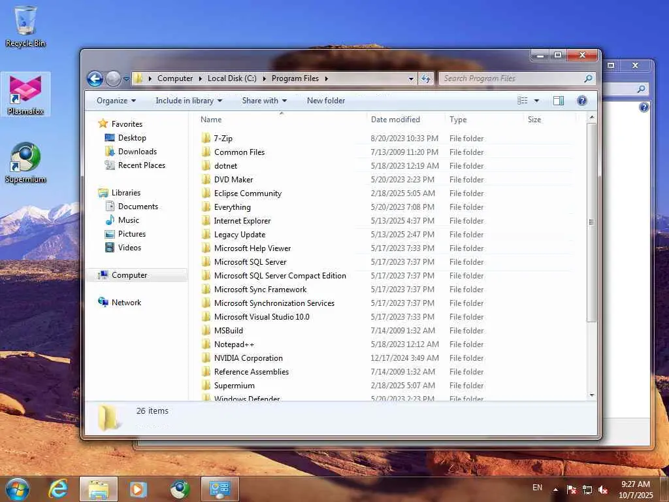Viewport: 669px width, 502px height.
Task: Expand the arrow after Program Files breadcrumb
Action: 327,78
